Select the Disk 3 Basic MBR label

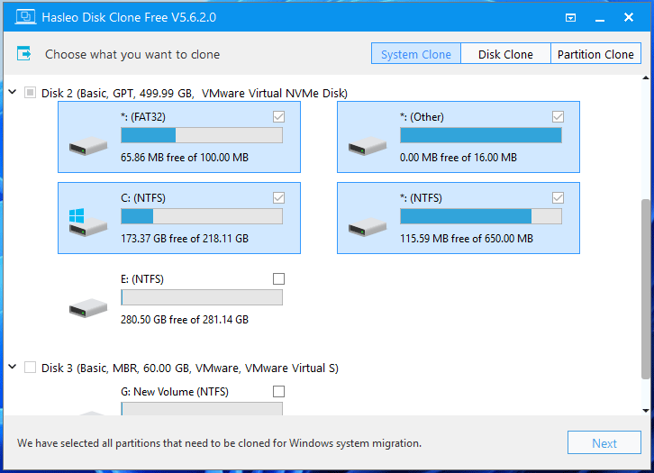(190, 368)
